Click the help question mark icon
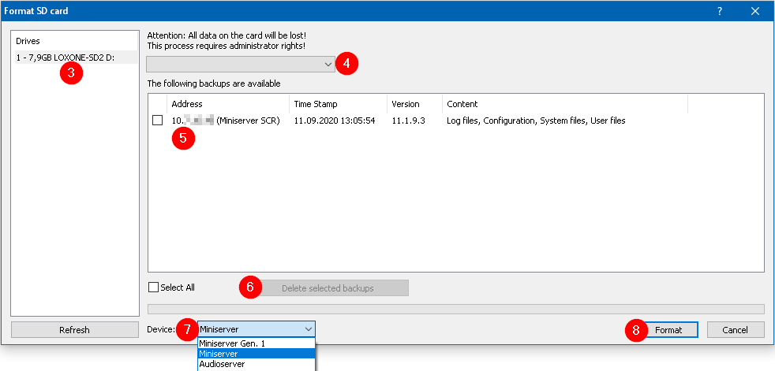775x371 pixels. point(719,11)
